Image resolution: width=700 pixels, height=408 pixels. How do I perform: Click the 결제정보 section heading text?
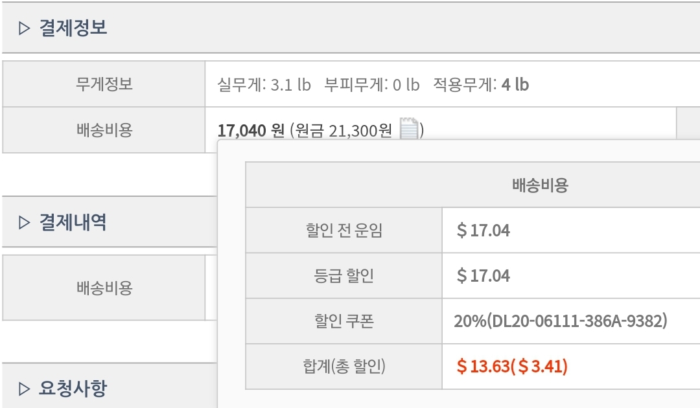click(x=73, y=28)
